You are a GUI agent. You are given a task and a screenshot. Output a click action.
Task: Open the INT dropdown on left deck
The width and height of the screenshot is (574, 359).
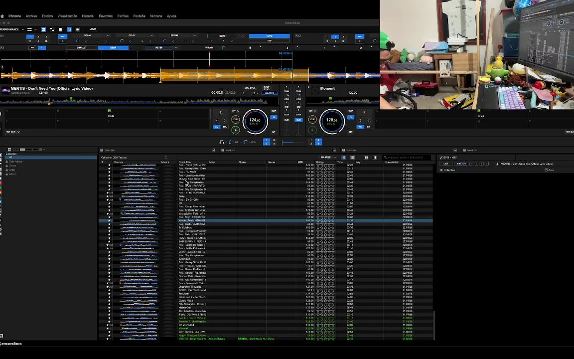coord(235,111)
